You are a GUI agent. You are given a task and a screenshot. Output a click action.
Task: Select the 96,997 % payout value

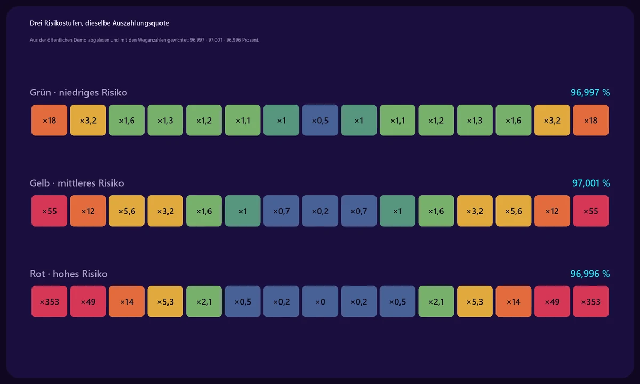[x=590, y=92]
